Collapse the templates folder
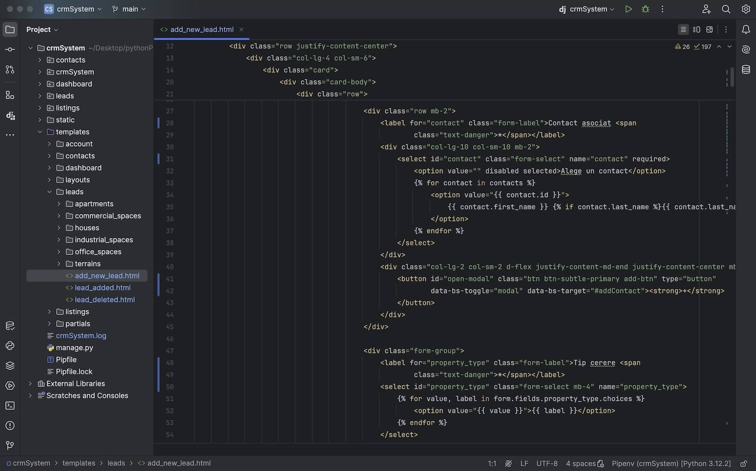This screenshot has height=471, width=756. pos(40,132)
